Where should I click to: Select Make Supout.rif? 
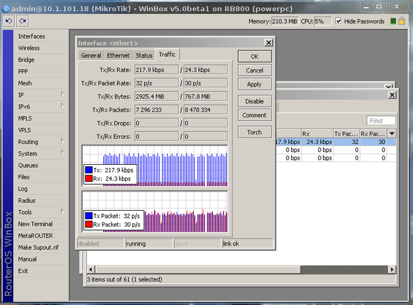pyautogui.click(x=41, y=247)
